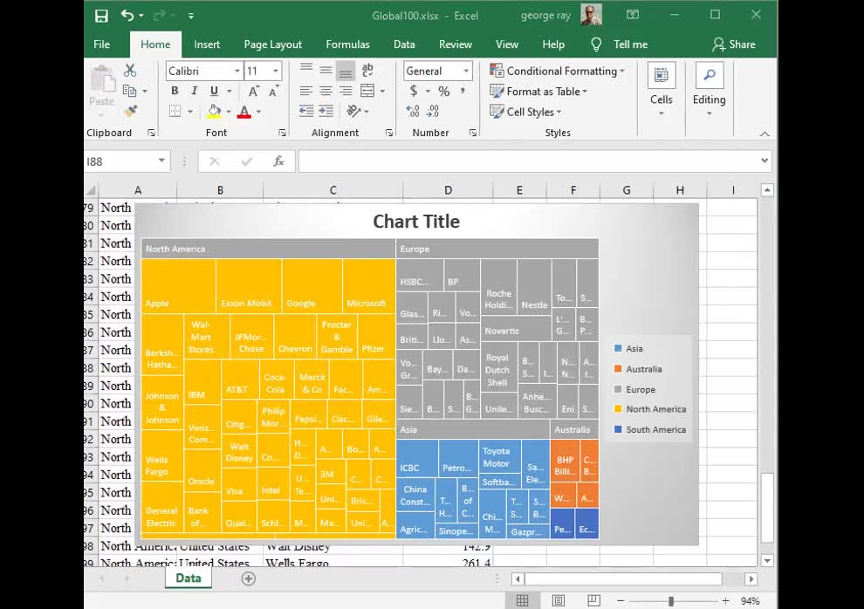This screenshot has height=609, width=864.
Task: Open the Name Box dropdown arrow
Action: click(x=161, y=161)
